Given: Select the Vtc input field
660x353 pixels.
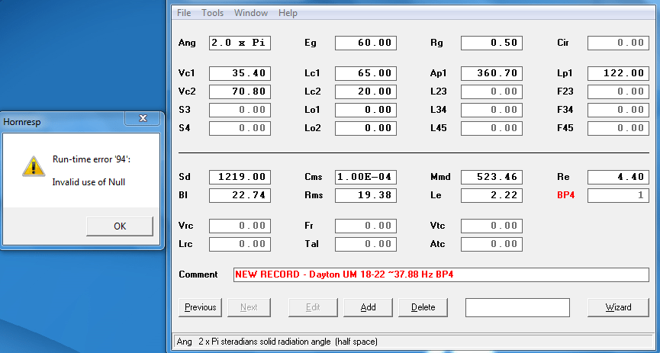Looking at the screenshot, I should tap(491, 226).
